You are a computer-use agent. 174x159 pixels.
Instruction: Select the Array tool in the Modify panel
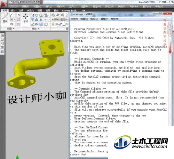click(x=41, y=24)
